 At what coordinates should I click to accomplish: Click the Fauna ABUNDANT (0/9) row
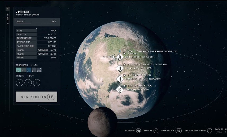coord(37,50)
